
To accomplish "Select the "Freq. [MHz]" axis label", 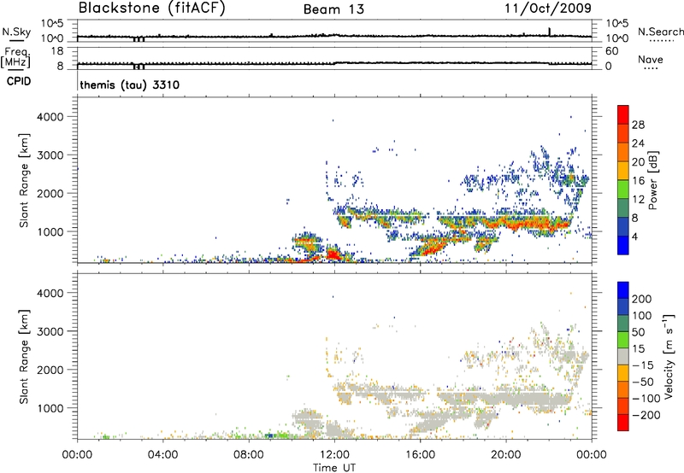I will click(x=16, y=57).
